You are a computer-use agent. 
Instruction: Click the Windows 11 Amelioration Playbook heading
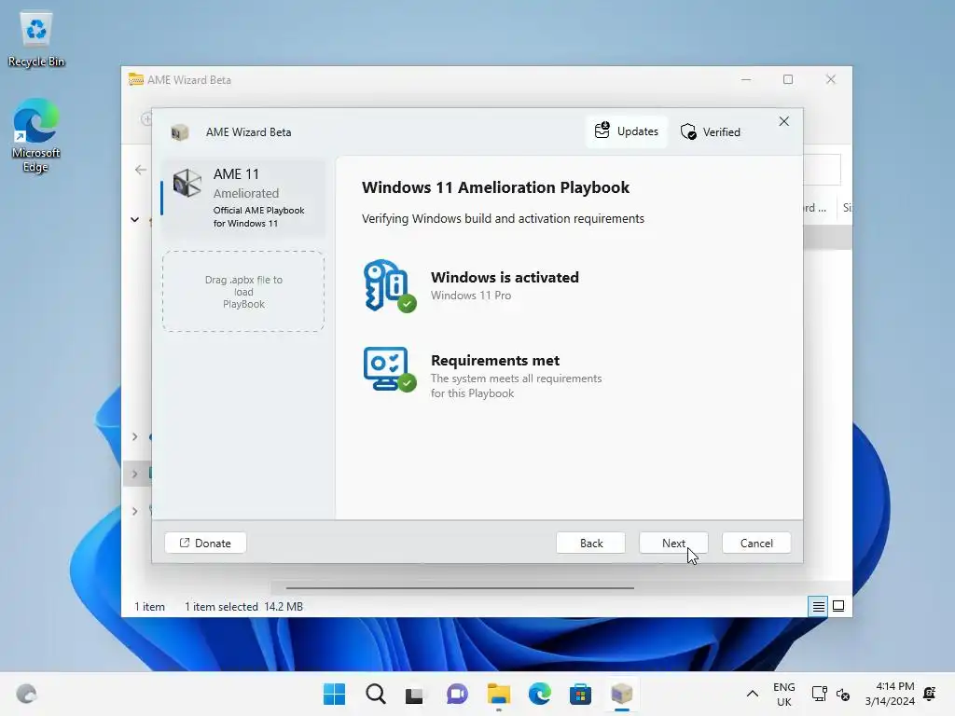(x=496, y=187)
